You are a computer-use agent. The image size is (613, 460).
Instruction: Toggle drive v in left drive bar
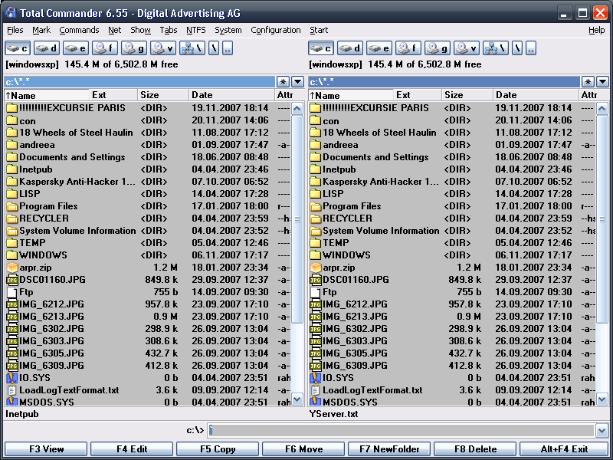[x=163, y=48]
